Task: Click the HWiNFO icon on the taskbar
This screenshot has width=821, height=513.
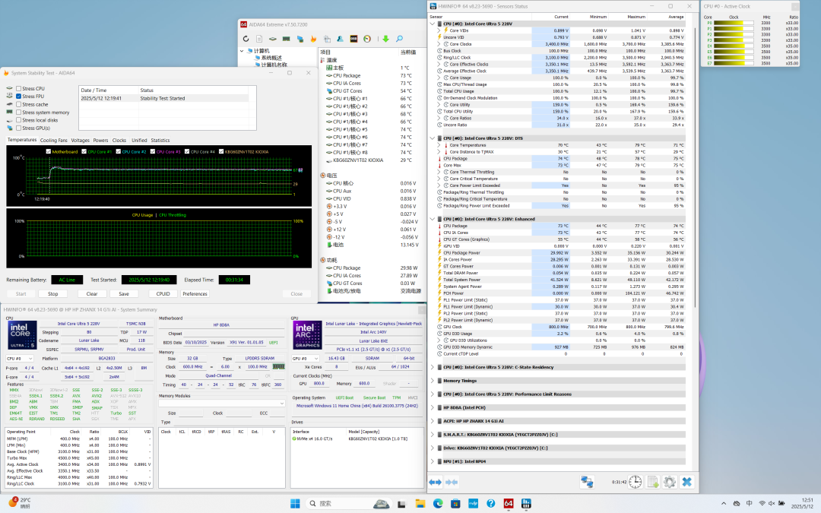Action: pyautogui.click(x=526, y=504)
